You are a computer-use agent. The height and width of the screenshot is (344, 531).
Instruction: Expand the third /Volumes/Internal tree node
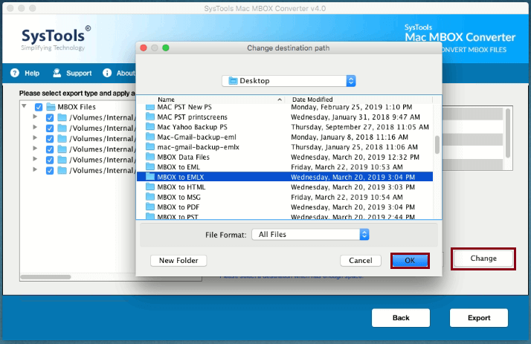coord(35,137)
